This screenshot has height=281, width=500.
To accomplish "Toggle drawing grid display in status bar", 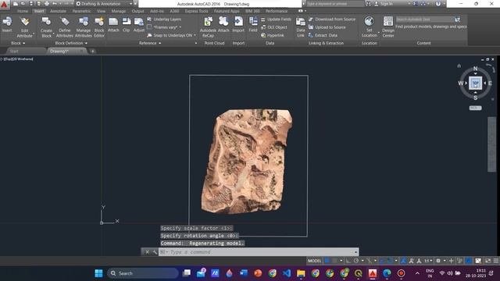I will (x=327, y=261).
